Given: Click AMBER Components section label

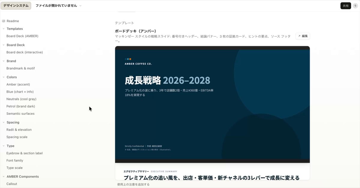Looking at the screenshot, I should [x=23, y=177].
